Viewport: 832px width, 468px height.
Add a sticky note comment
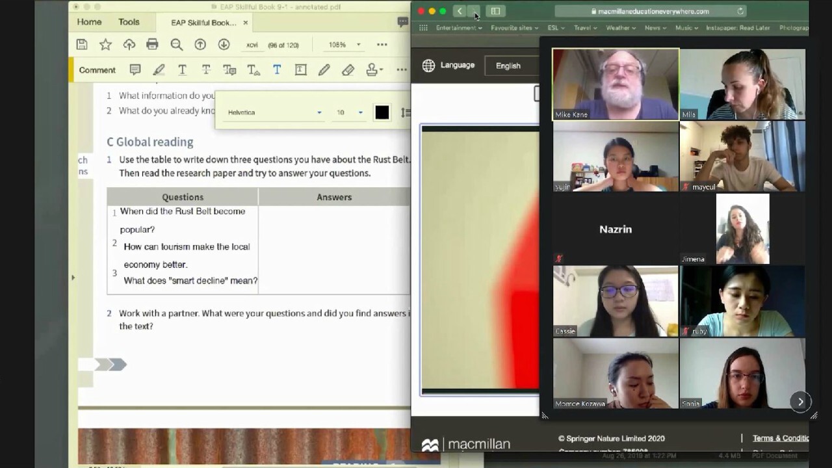[135, 70]
